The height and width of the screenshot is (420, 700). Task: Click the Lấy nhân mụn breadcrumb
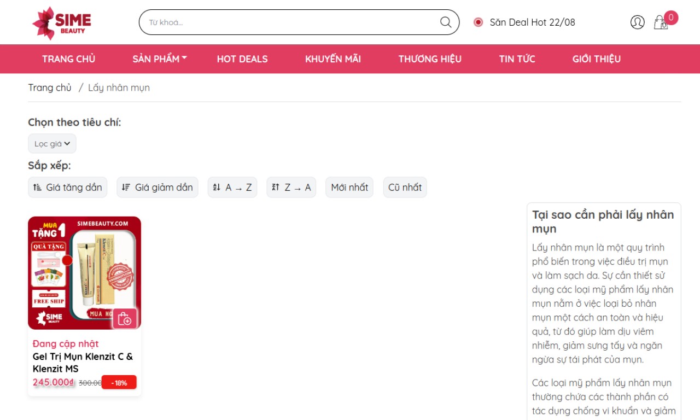click(119, 87)
